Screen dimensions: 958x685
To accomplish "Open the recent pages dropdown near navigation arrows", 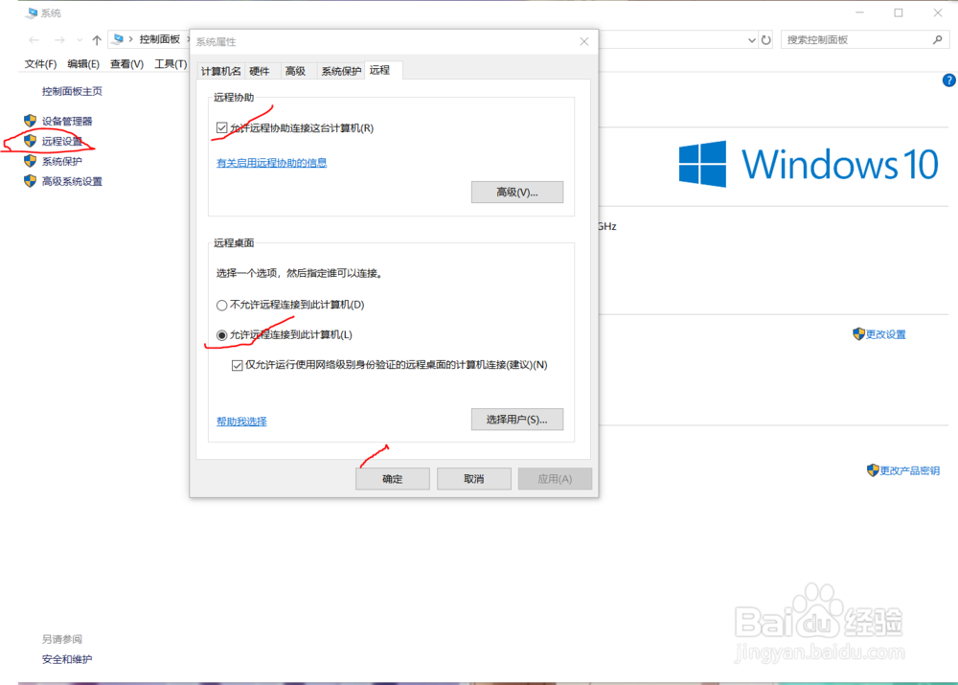I will tap(79, 40).
